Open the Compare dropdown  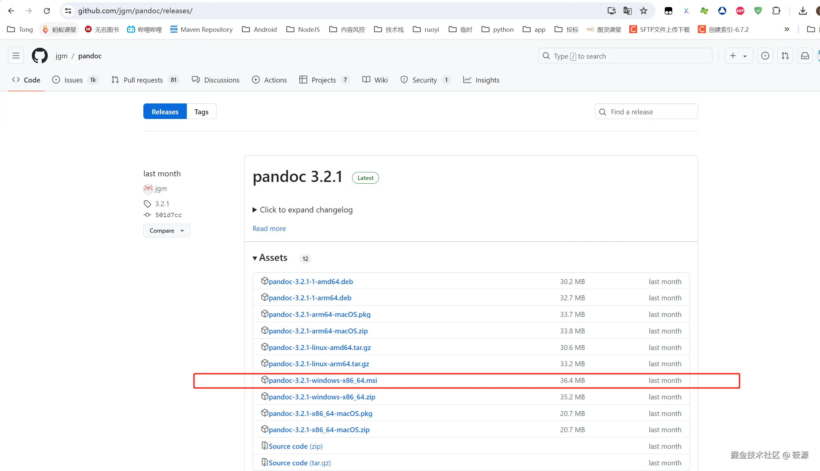pos(167,230)
